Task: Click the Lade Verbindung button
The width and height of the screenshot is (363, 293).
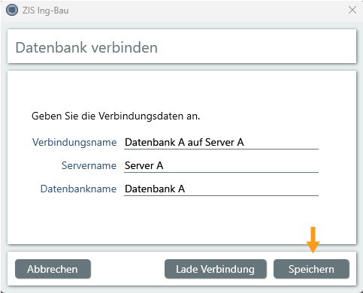Action: pyautogui.click(x=215, y=269)
